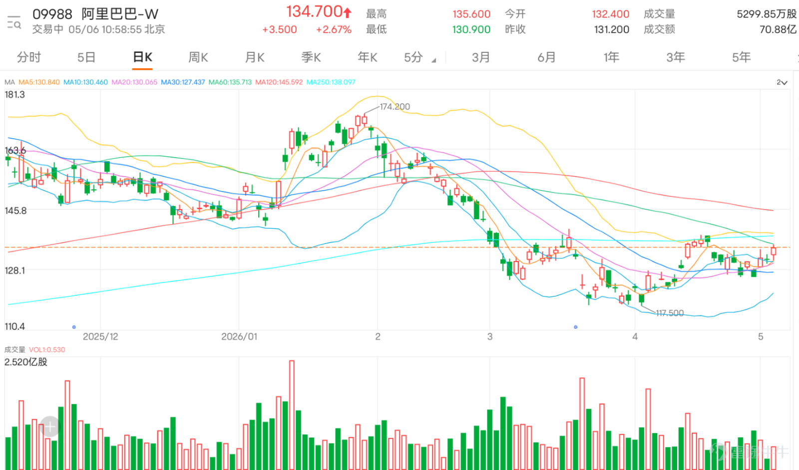Click the MA120:145.592 indicator label
Screen dimensions: 799x470
279,82
